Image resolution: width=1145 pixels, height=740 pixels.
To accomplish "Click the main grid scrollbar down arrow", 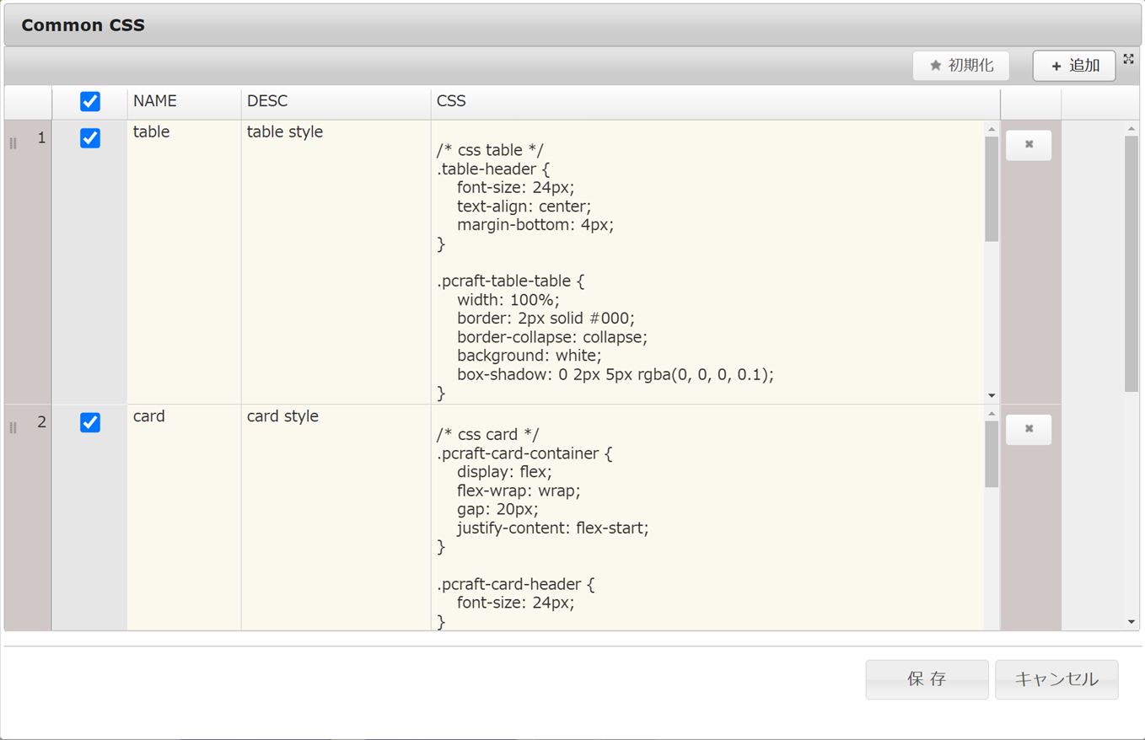I will coord(1132,622).
